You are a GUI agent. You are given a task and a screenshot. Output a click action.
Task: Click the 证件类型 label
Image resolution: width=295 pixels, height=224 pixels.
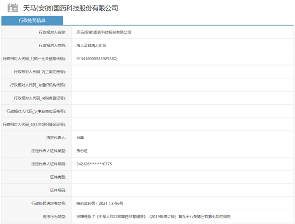(59, 177)
